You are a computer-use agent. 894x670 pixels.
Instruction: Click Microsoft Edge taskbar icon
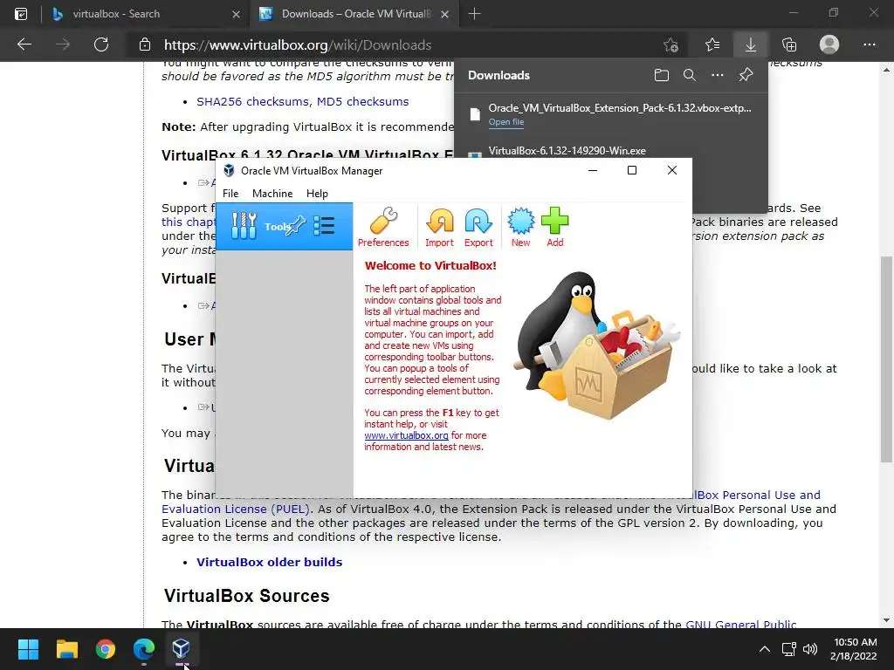pyautogui.click(x=144, y=649)
